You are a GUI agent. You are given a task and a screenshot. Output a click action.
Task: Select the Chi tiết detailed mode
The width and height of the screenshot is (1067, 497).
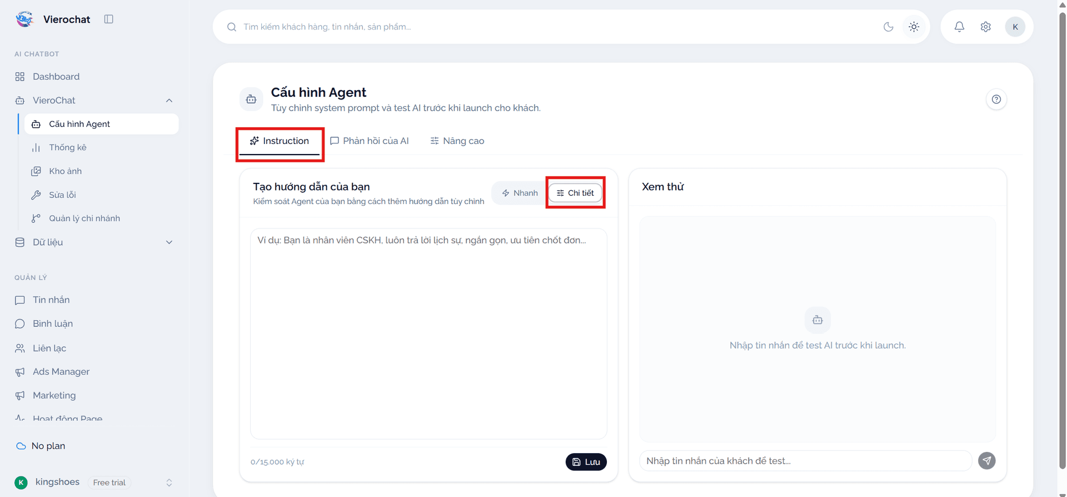click(x=575, y=193)
